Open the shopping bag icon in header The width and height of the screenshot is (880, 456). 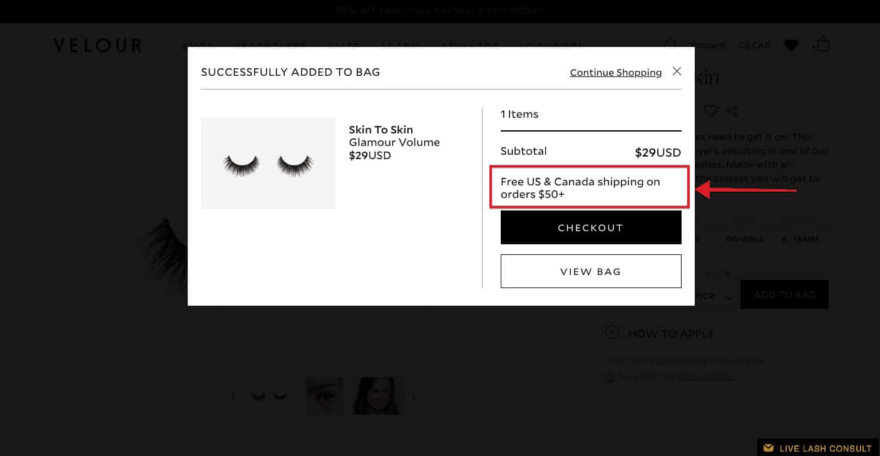[x=823, y=44]
